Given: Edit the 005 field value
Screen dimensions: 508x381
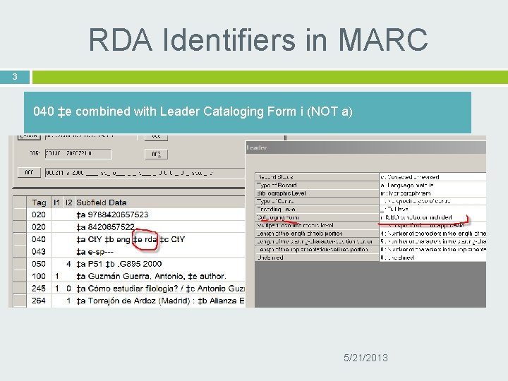Looking at the screenshot, I should coord(78,154).
